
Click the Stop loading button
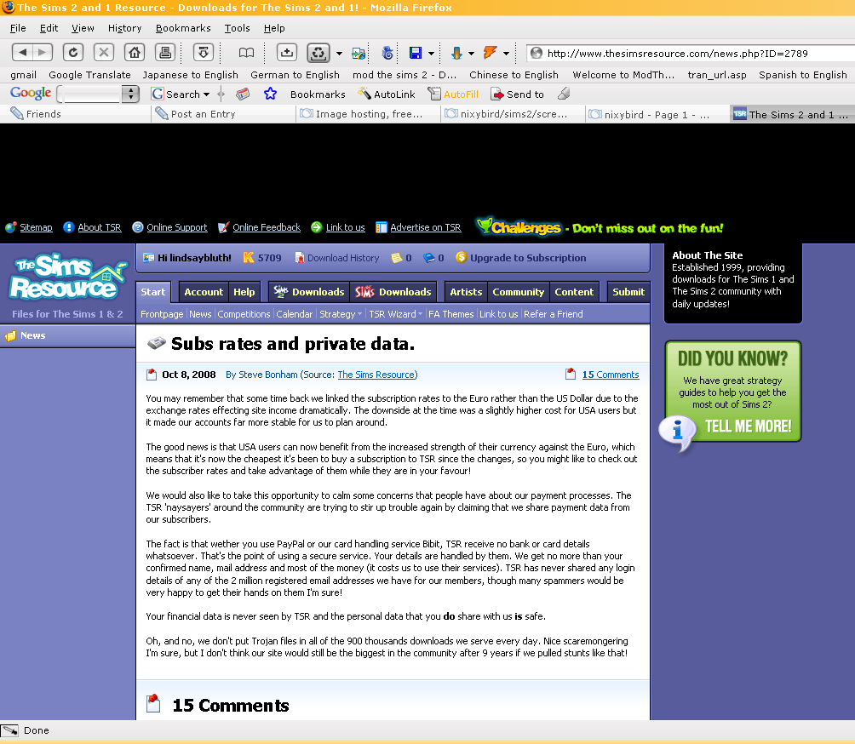point(104,53)
